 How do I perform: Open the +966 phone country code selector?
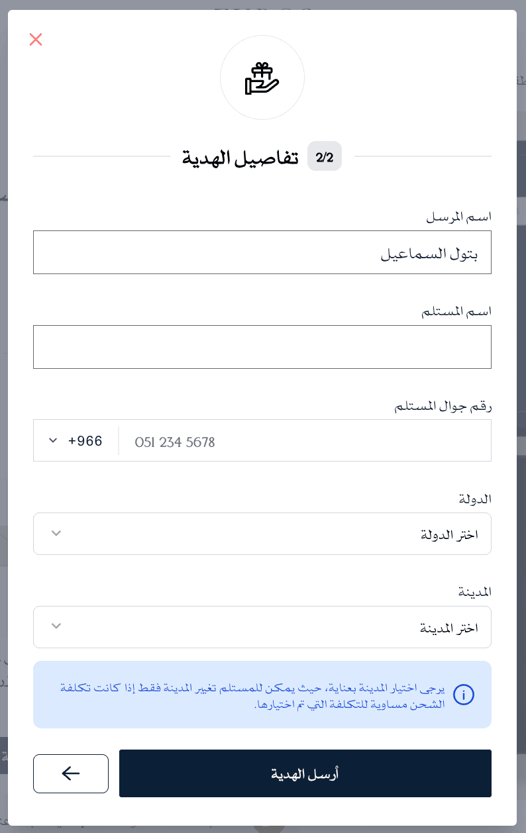[76, 441]
